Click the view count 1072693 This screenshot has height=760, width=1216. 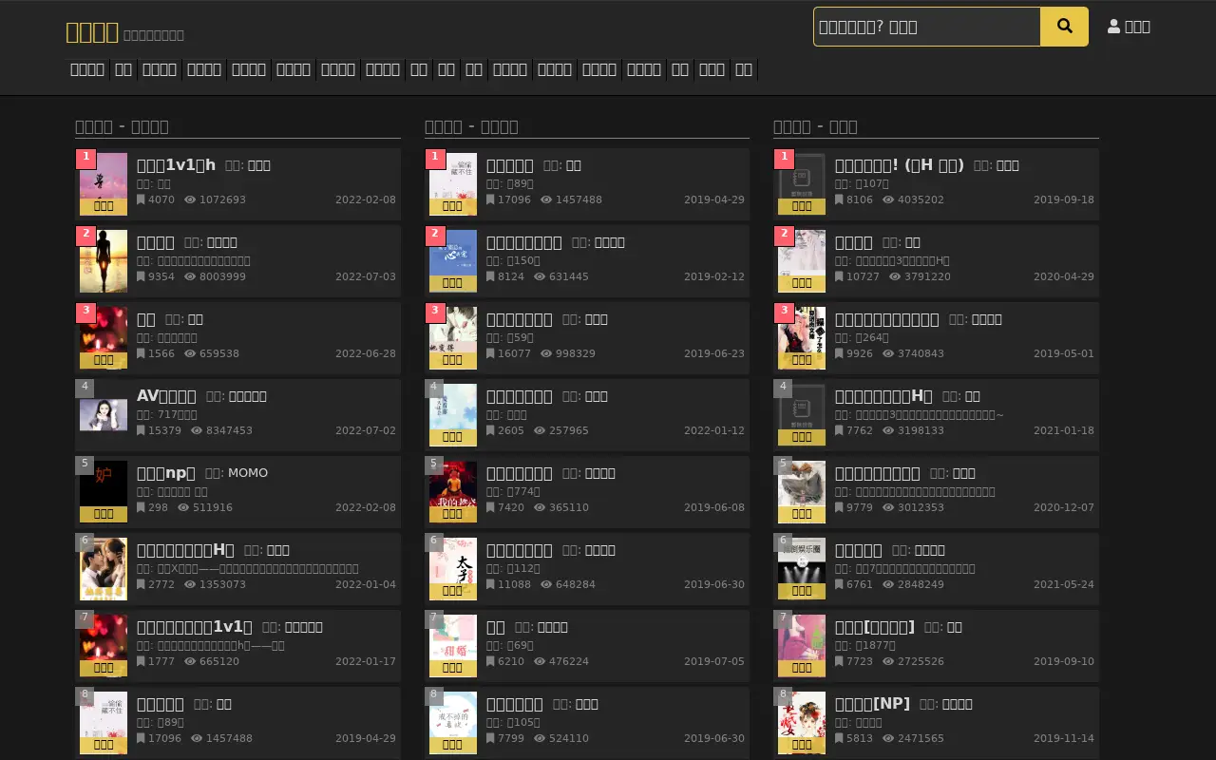(223, 200)
